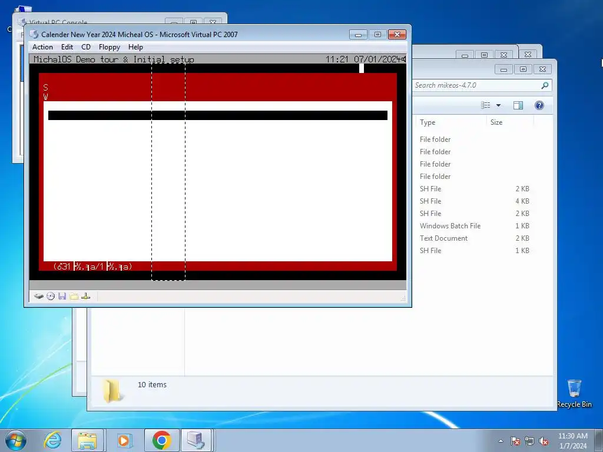Click the network tray icon
603x452 pixels.
point(529,441)
